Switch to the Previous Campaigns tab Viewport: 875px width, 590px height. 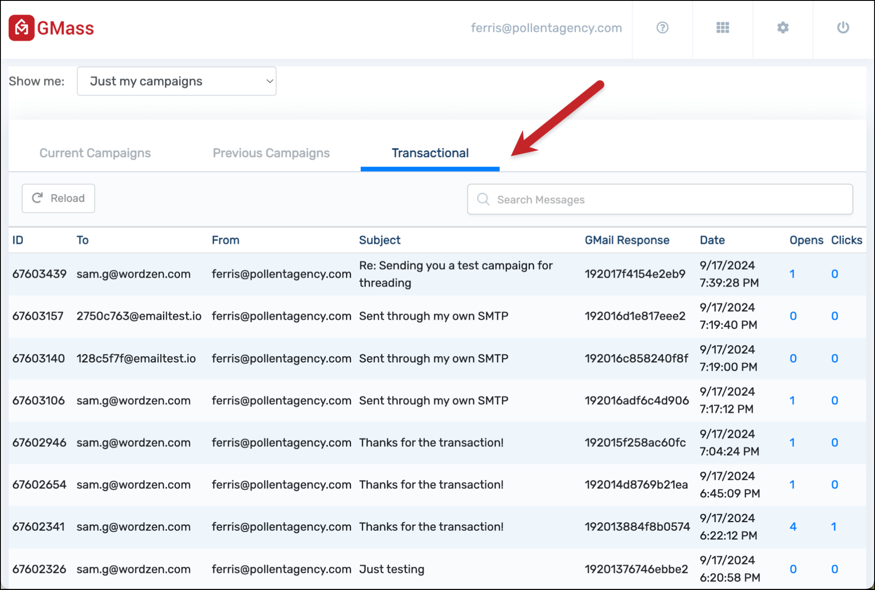(271, 153)
